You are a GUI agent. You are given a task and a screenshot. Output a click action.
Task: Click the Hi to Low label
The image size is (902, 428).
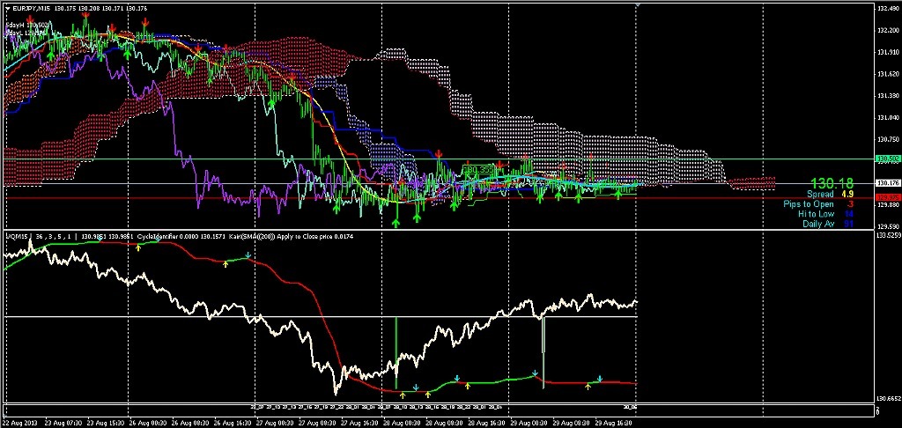(x=816, y=214)
